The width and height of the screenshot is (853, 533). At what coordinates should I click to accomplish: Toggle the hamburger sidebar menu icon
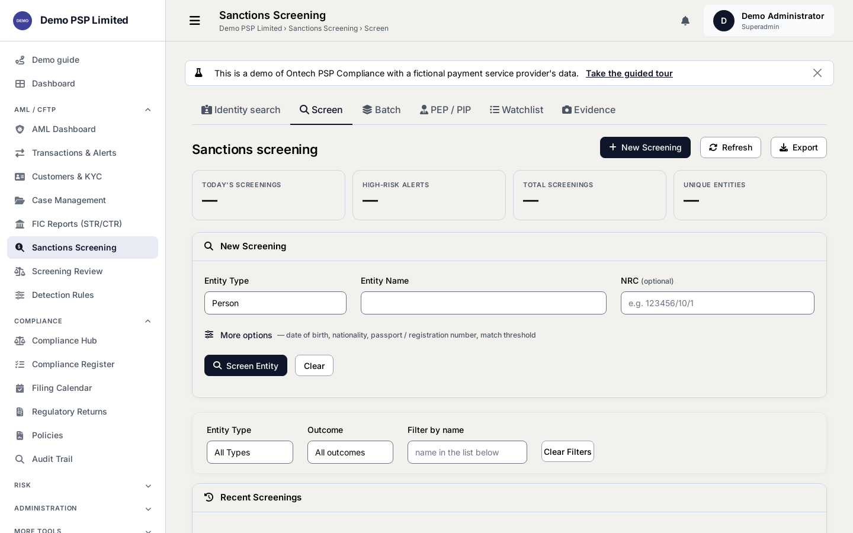194,21
